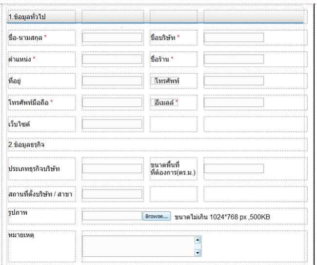Click the หมายเหตุ scrollbar up arrow
Screen dimensions: 317x265
point(198,240)
